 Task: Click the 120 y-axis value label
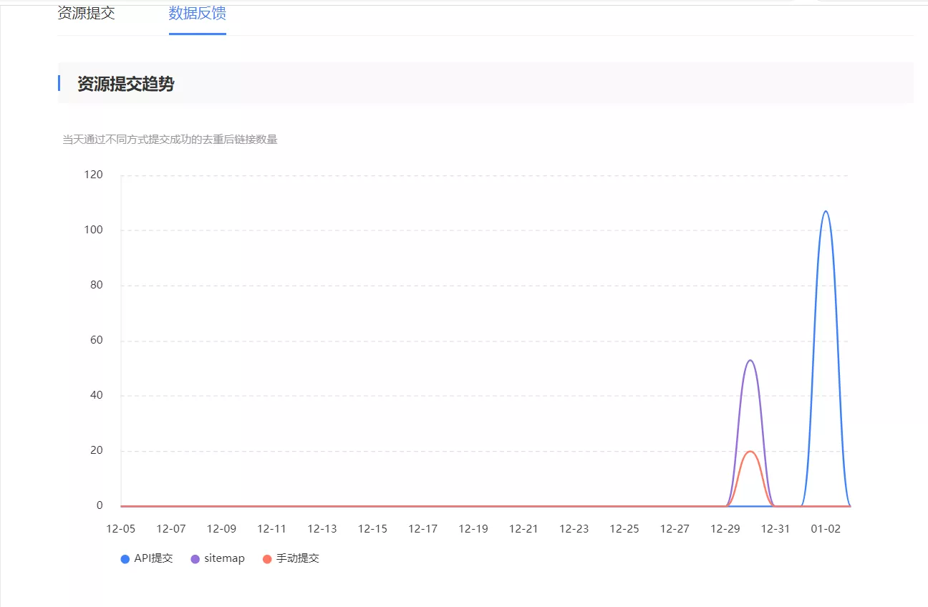tap(94, 175)
